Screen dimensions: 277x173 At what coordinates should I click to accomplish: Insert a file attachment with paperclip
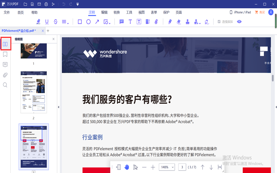click(156, 22)
